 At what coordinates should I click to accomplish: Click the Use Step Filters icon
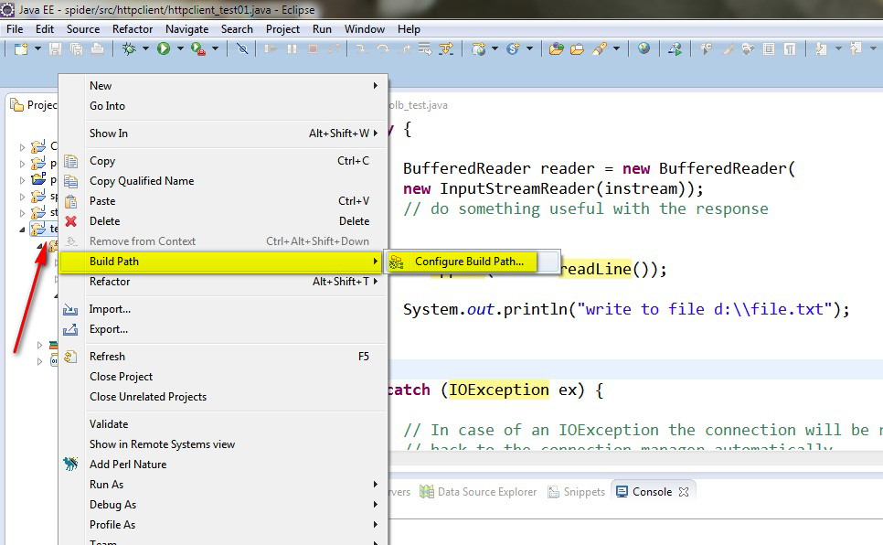[x=446, y=49]
